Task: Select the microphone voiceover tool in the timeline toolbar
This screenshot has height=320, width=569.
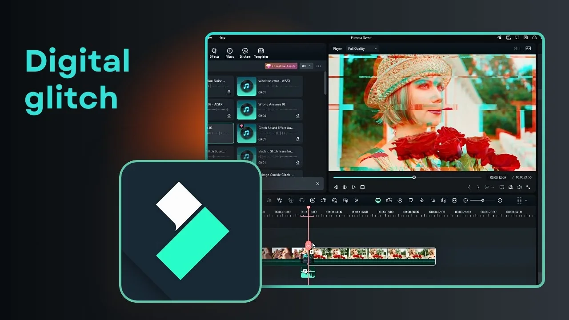Action: click(421, 200)
